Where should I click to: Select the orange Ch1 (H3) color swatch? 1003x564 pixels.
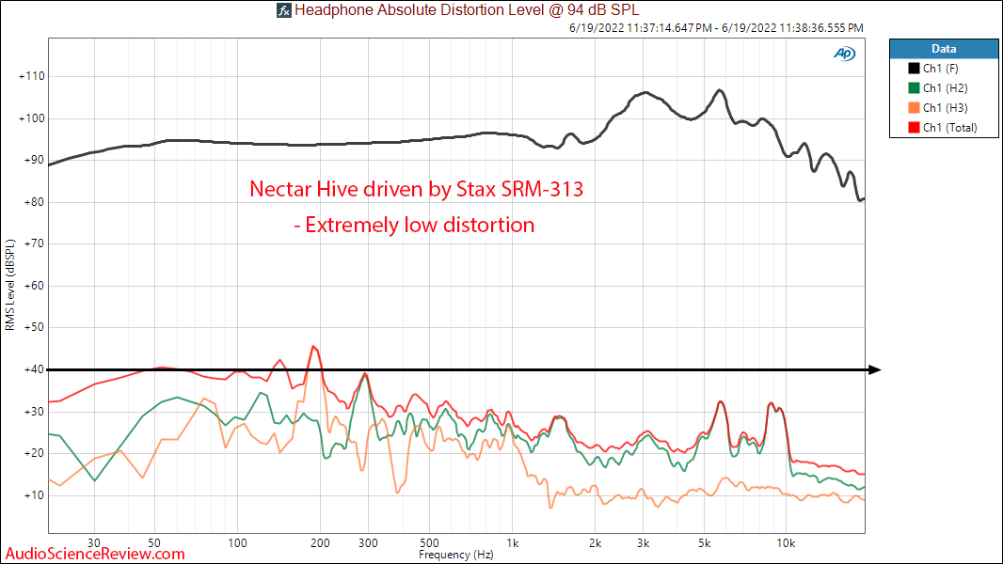915,108
